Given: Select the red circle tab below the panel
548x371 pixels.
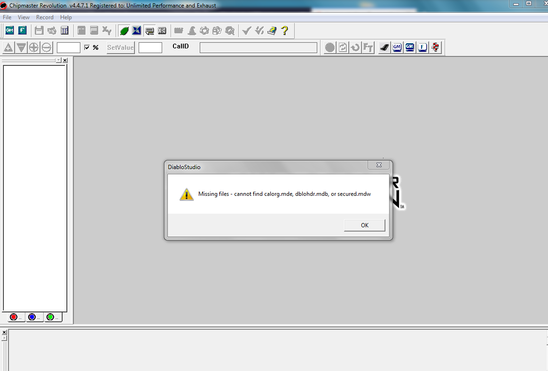Looking at the screenshot, I should (16, 317).
